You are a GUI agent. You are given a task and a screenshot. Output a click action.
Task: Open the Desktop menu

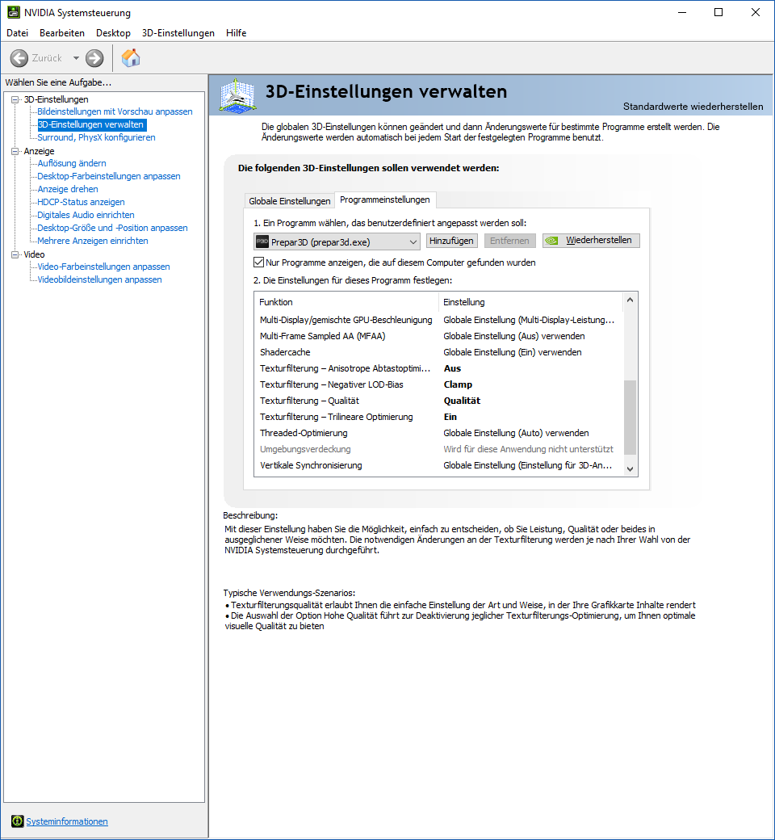pos(113,32)
